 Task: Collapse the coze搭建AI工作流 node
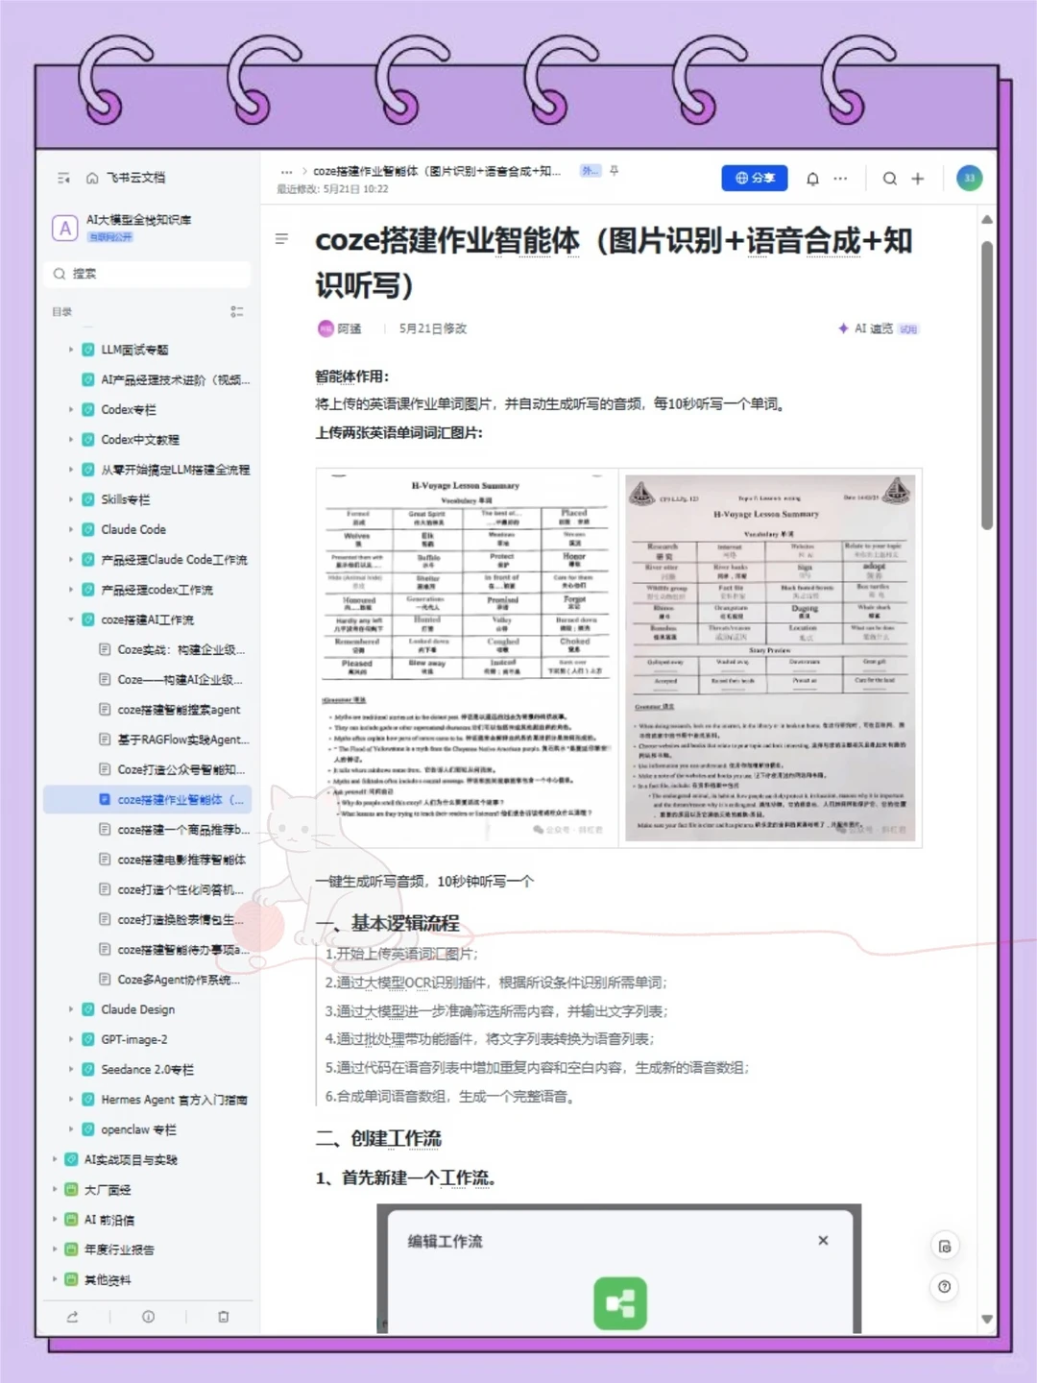71,619
